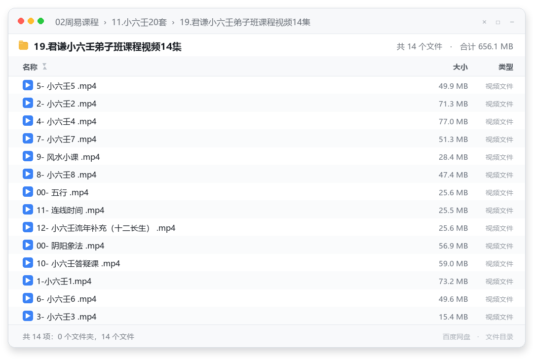
Task: Click video icon for 5- 小六壬5 .mp4
Action: click(28, 85)
